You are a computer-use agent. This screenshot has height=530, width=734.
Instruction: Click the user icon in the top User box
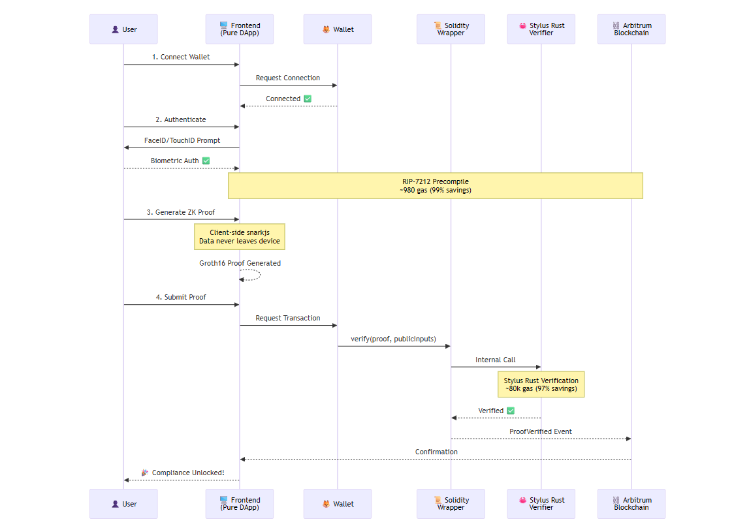(116, 29)
